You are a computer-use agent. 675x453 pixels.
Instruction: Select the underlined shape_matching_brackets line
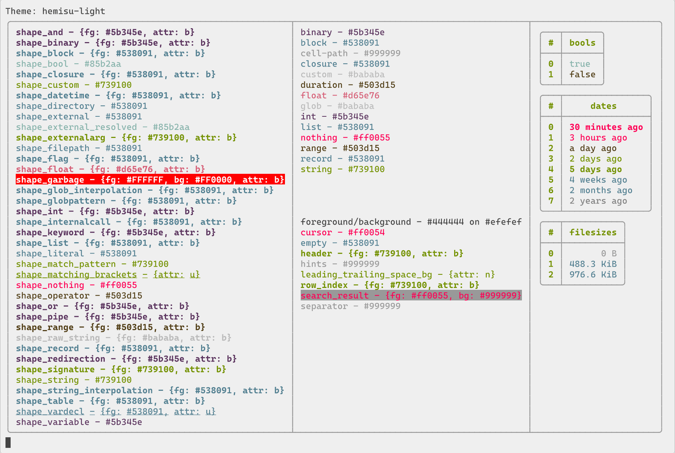click(108, 274)
